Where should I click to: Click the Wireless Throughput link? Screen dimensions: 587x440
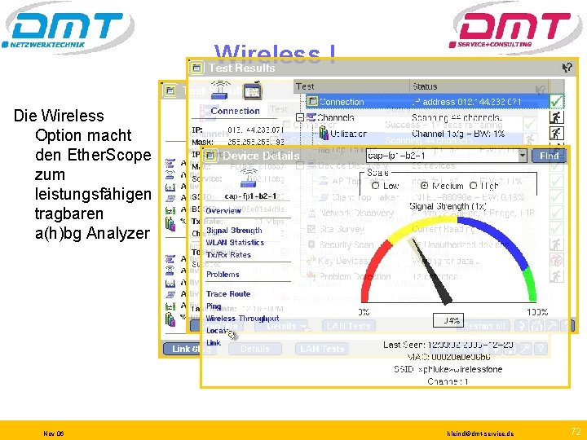(x=242, y=319)
